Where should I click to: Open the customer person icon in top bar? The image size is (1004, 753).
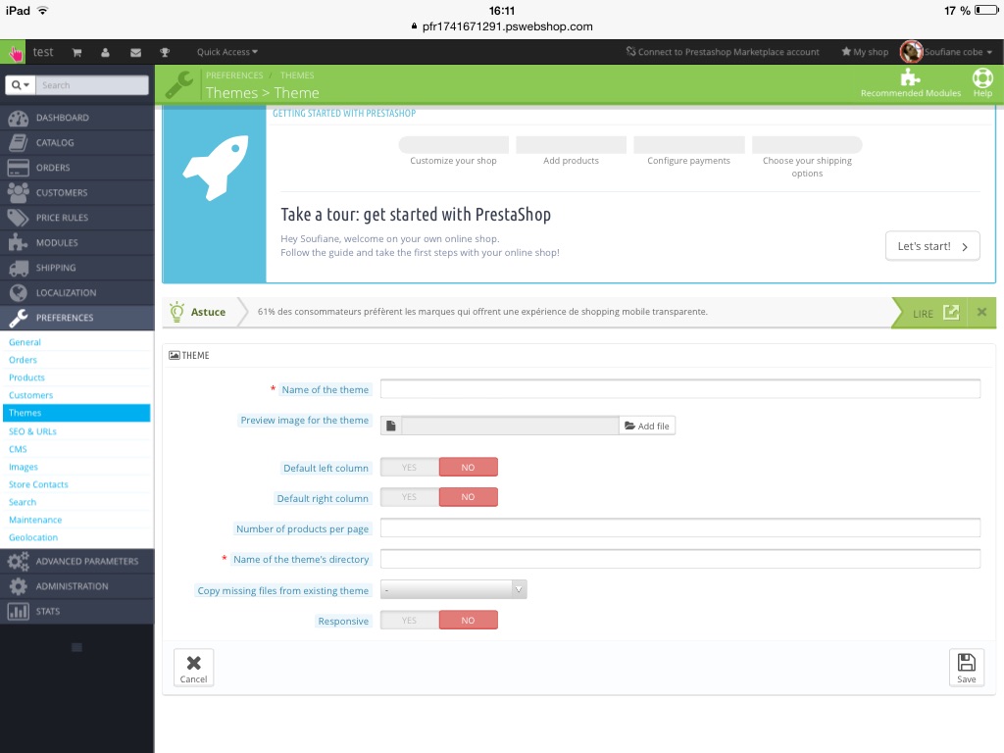(105, 53)
